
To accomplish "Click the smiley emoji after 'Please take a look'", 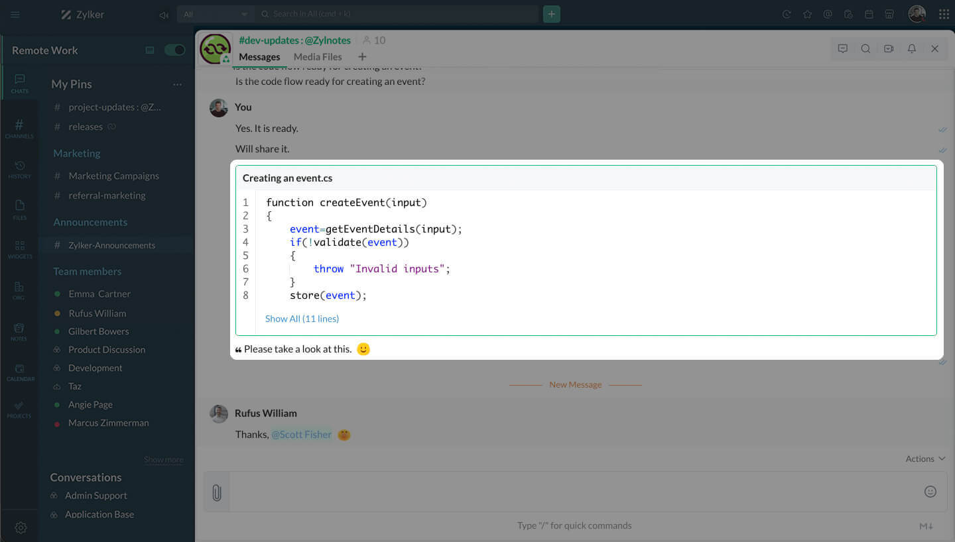I will [x=363, y=349].
